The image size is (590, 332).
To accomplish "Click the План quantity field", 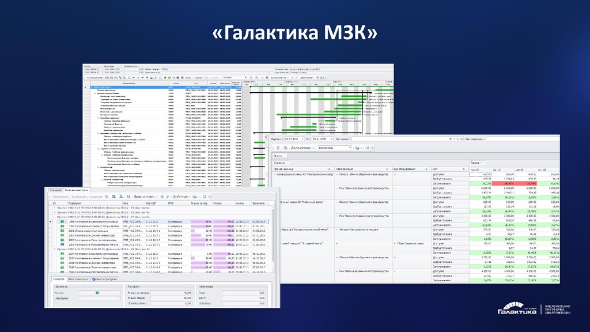I will [x=244, y=292].
